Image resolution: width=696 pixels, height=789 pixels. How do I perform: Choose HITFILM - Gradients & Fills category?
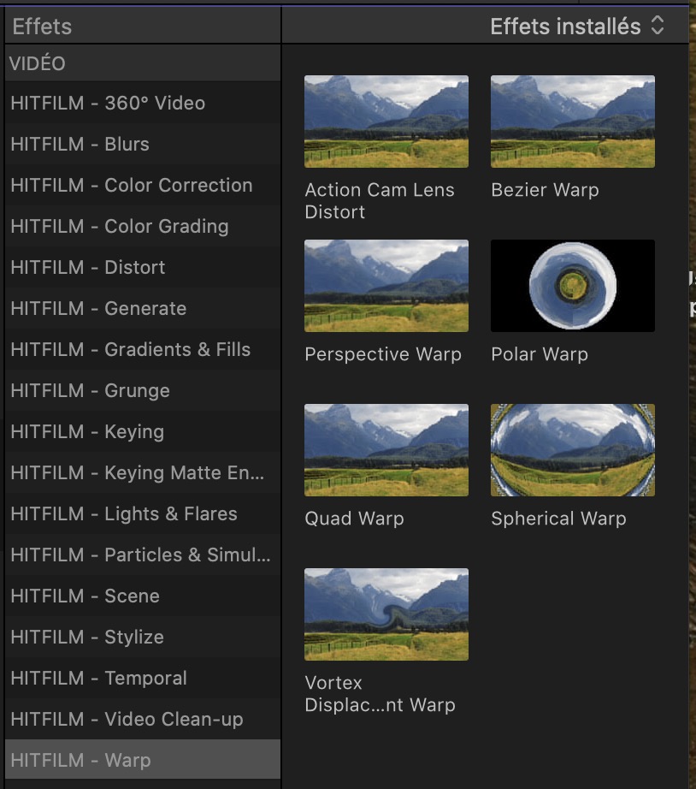tap(143, 349)
